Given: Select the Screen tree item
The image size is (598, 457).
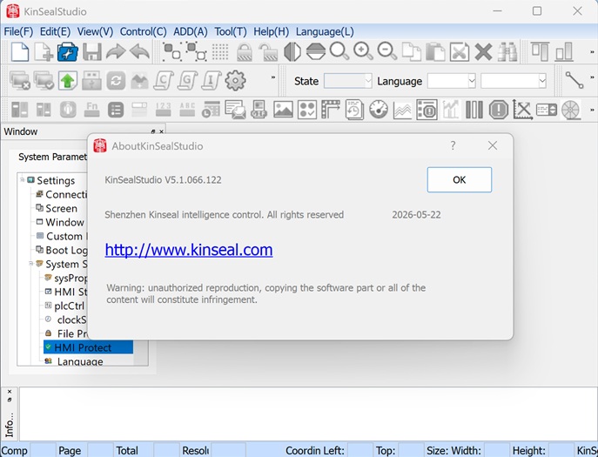Looking at the screenshot, I should [57, 208].
